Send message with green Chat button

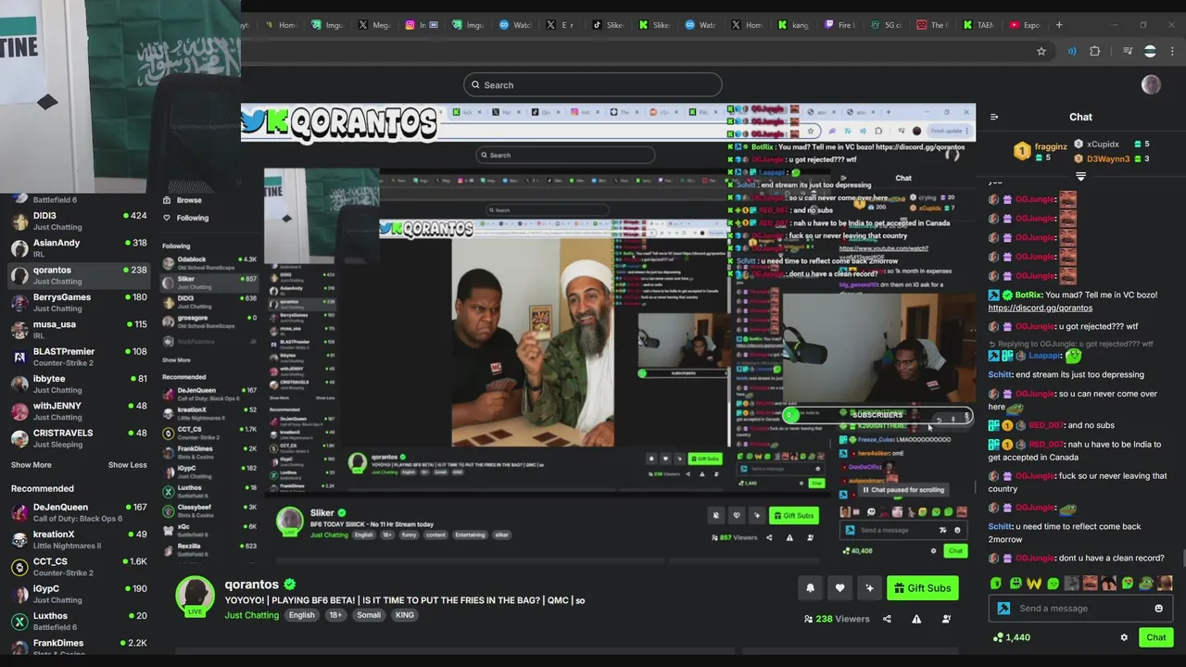1156,637
